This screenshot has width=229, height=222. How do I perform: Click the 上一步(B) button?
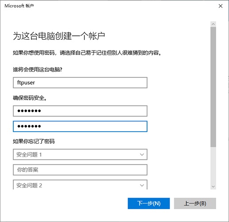[195, 203]
